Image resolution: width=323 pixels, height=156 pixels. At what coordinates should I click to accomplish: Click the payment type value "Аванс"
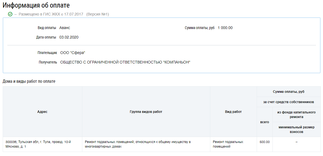click(x=65, y=28)
